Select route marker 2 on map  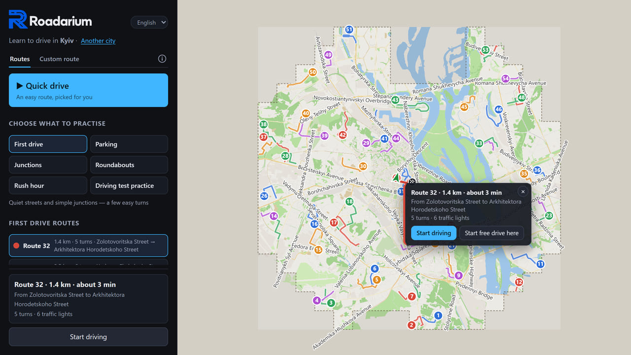(x=412, y=325)
